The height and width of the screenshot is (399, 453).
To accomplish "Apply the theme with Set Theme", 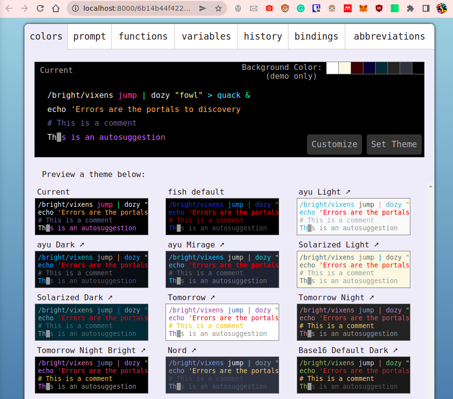I will [394, 144].
